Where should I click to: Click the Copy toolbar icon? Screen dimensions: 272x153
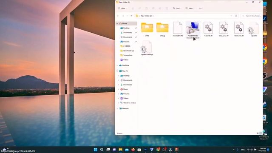140,8
